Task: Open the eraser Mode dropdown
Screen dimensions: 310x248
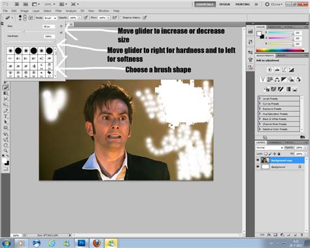Action: click(50, 18)
